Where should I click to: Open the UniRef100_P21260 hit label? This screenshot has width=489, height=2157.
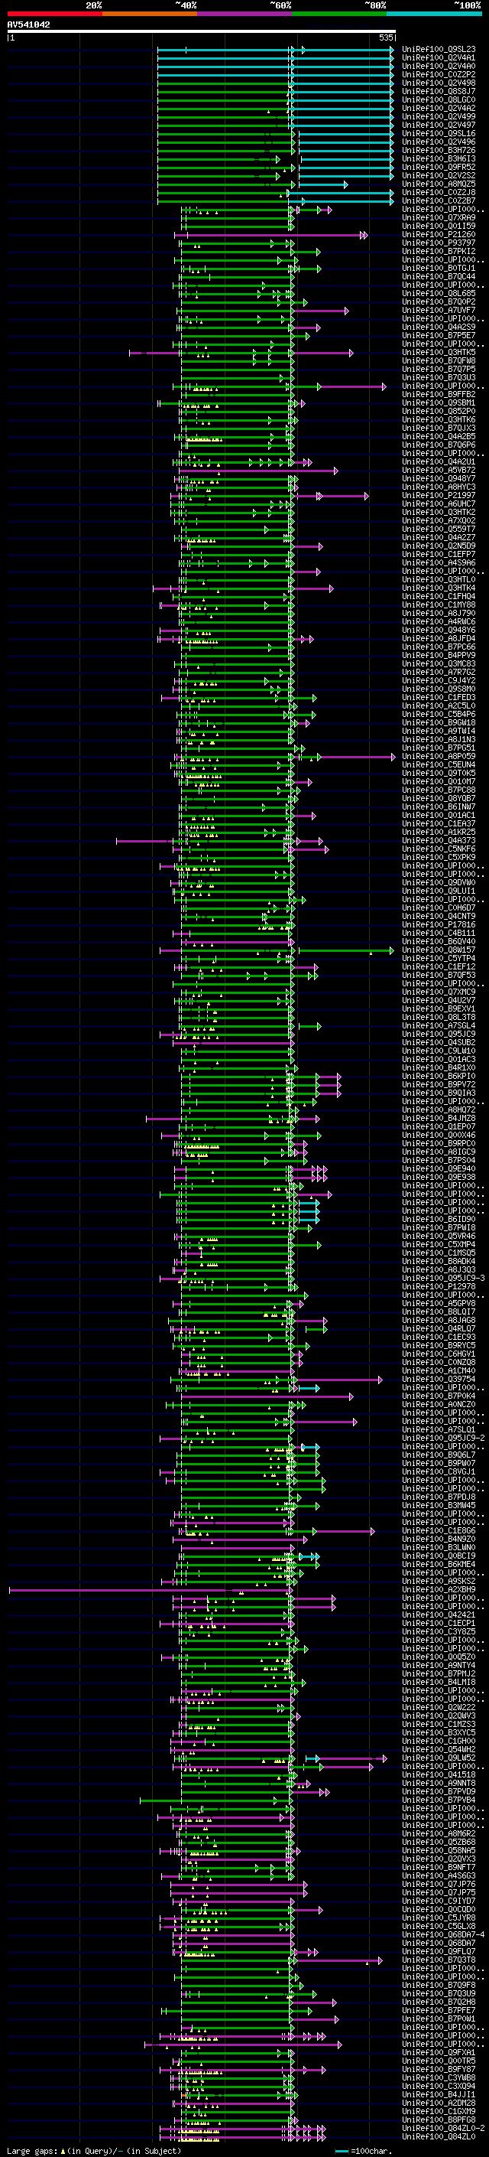439,234
